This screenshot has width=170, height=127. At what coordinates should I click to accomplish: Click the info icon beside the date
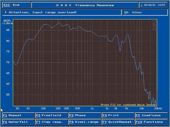tap(142, 5)
